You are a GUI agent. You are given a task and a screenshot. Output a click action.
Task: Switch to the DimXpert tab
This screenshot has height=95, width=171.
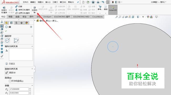click(47, 17)
